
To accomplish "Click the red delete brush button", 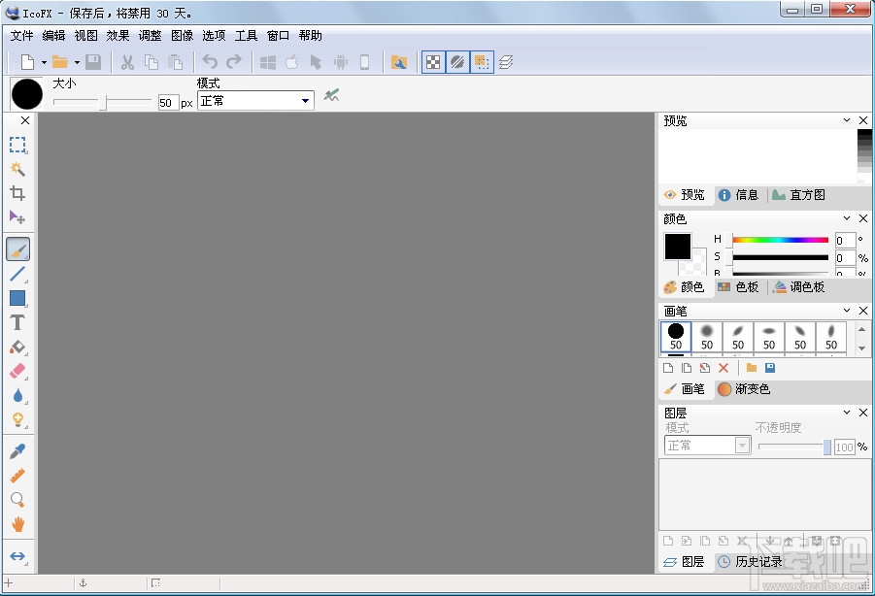I will [x=724, y=368].
